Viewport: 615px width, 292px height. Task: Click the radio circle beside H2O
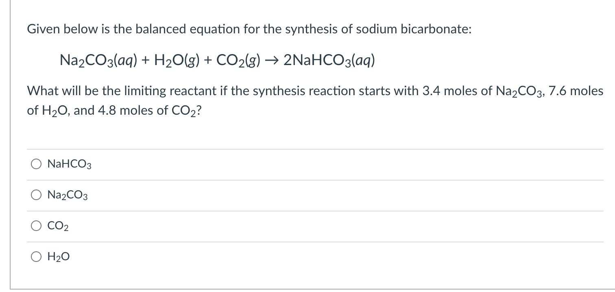(37, 257)
